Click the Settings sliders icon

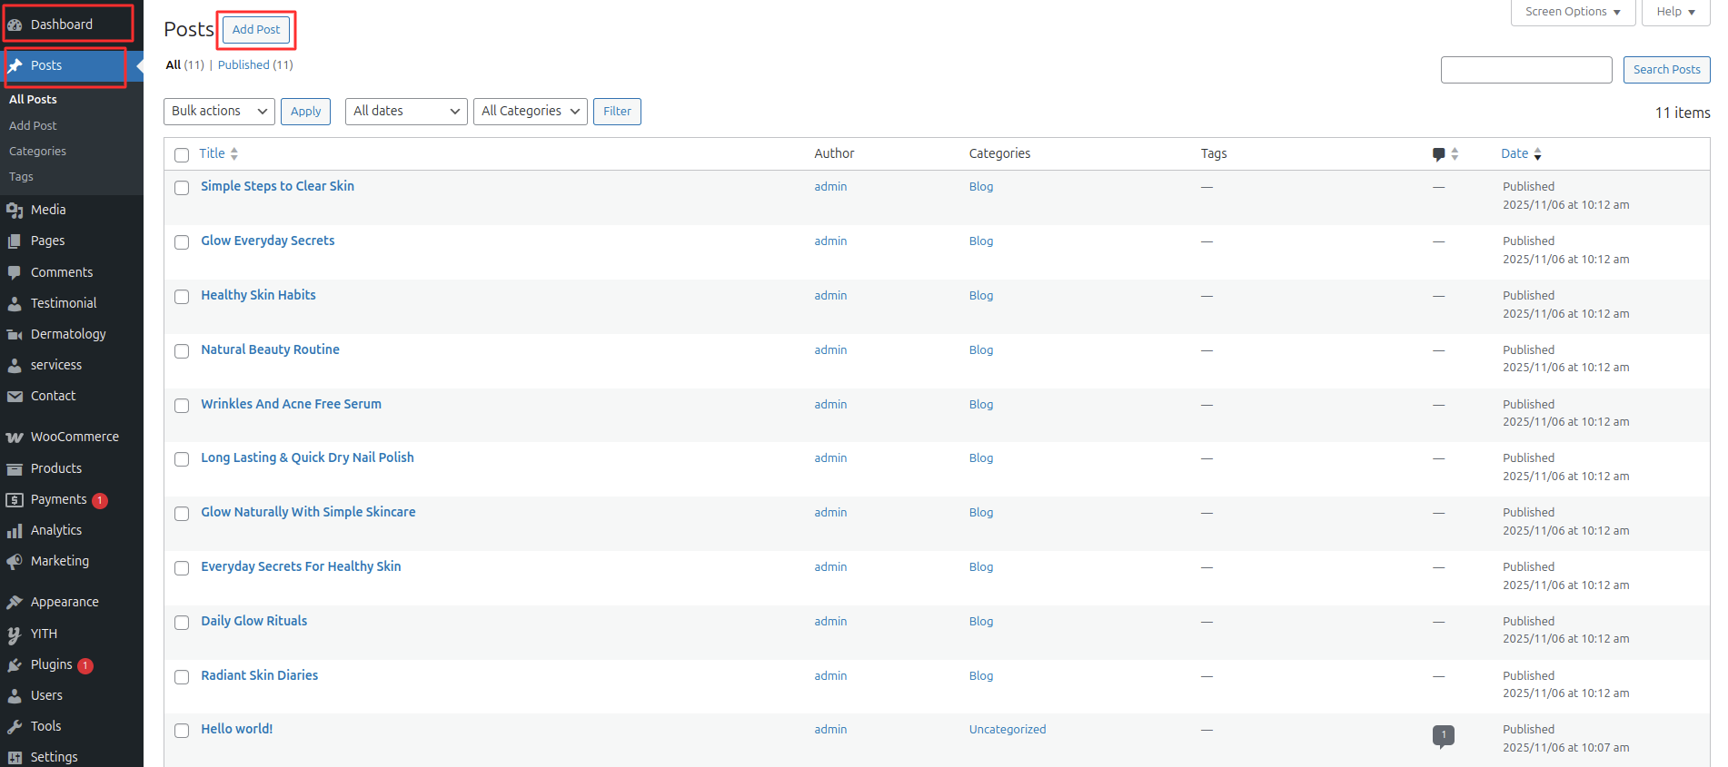click(x=15, y=757)
